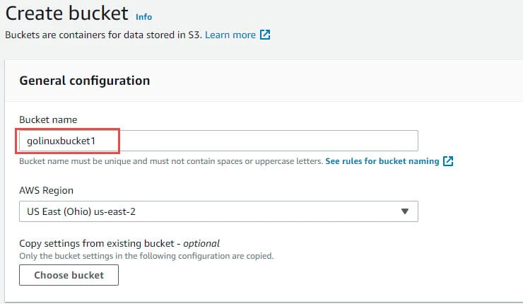Viewport: 523px width, 304px height.
Task: Open See rules for bucket naming
Action: click(x=382, y=161)
